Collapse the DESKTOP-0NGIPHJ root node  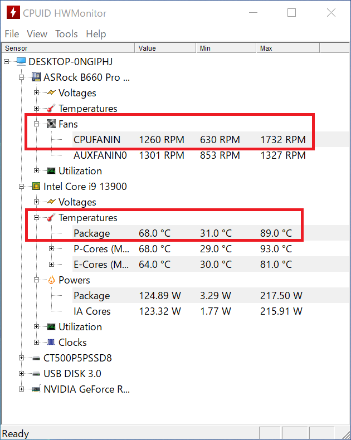pyautogui.click(x=7, y=61)
